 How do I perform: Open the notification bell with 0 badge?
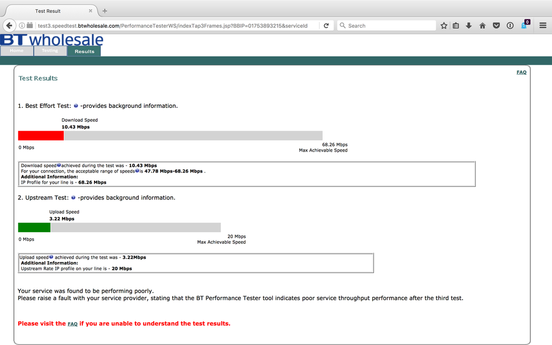524,25
